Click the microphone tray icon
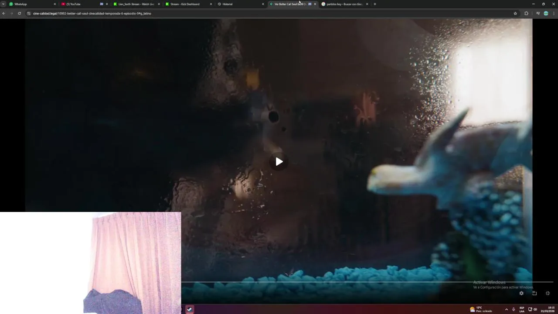558x314 pixels. pyautogui.click(x=514, y=309)
